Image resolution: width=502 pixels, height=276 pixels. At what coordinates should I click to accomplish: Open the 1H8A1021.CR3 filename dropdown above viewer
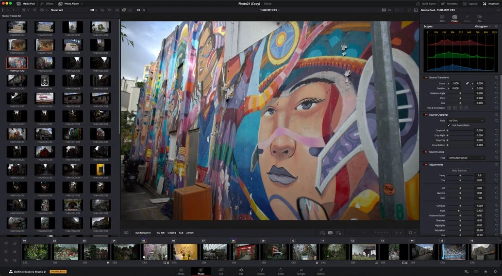[x=269, y=10]
